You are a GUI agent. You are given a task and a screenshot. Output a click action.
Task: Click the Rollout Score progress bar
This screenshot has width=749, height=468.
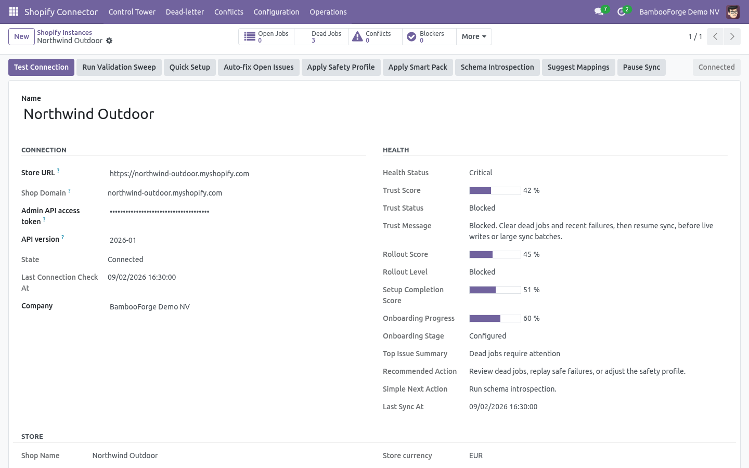click(495, 254)
